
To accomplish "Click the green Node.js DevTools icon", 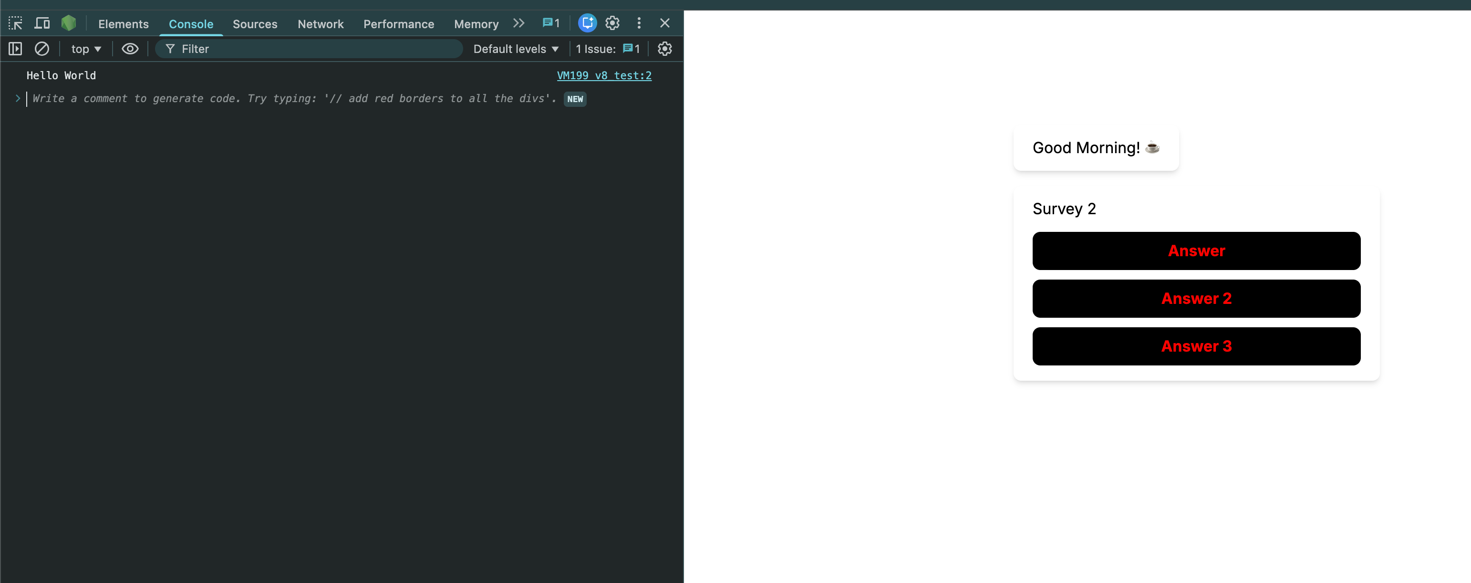I will pos(69,23).
